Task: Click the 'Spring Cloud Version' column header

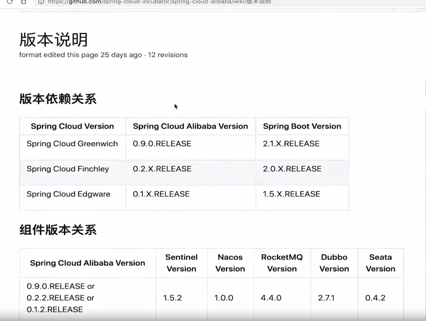Action: tap(73, 126)
